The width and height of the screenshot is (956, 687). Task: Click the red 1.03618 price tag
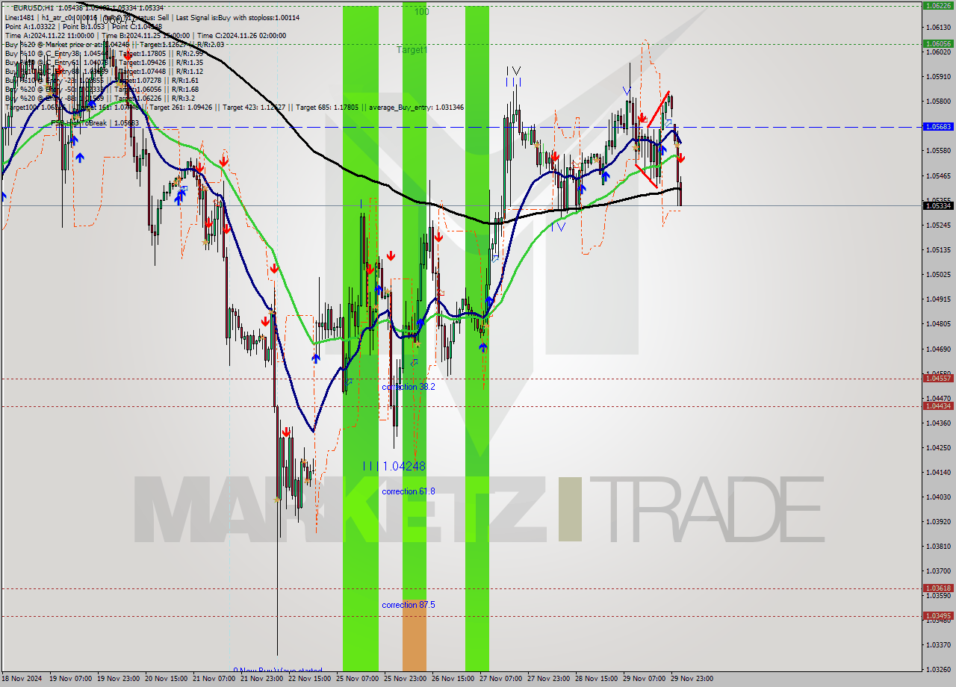pyautogui.click(x=939, y=588)
